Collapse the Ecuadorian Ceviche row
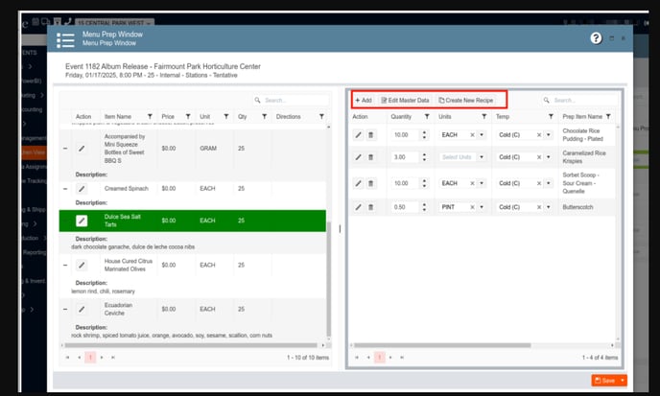 pos(65,310)
